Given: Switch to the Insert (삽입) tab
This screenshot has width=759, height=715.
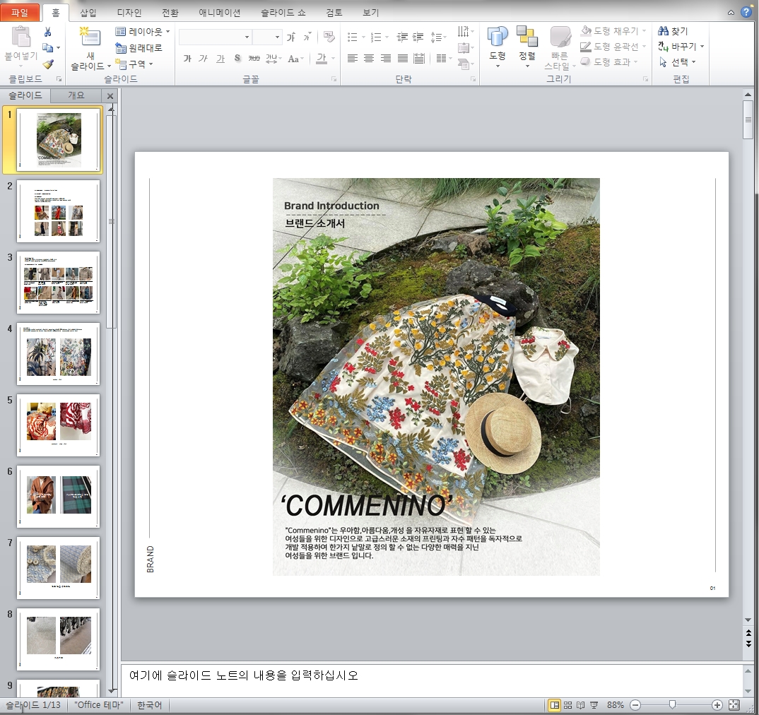Looking at the screenshot, I should pos(88,13).
